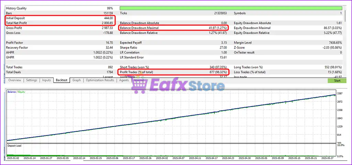
Task: Click the Gross Loss value -178.88
Action: [x=108, y=33]
